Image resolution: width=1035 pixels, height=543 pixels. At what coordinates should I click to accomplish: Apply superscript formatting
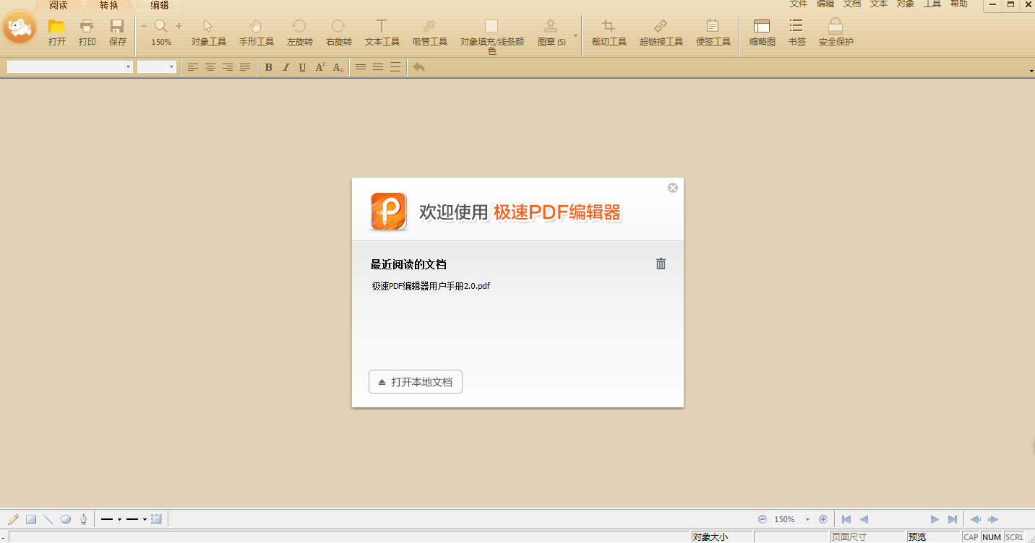coord(320,67)
